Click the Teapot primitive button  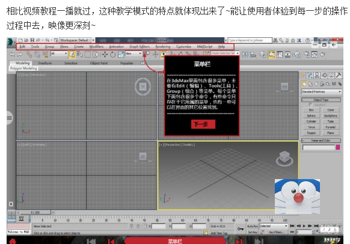(x=311, y=133)
